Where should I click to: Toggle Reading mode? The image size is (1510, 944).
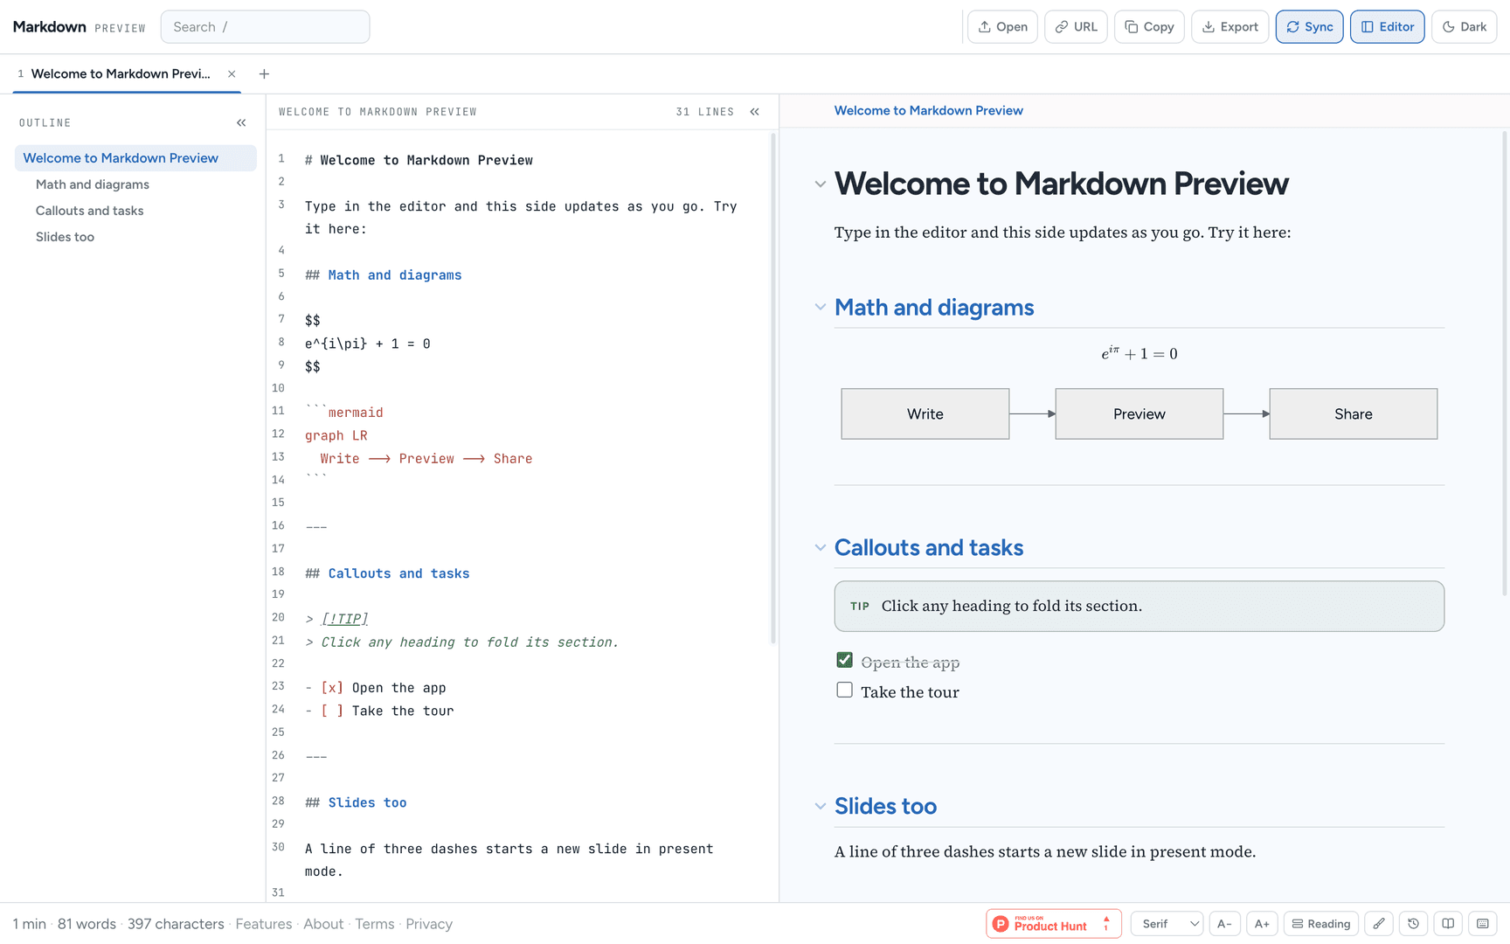pyautogui.click(x=1321, y=924)
